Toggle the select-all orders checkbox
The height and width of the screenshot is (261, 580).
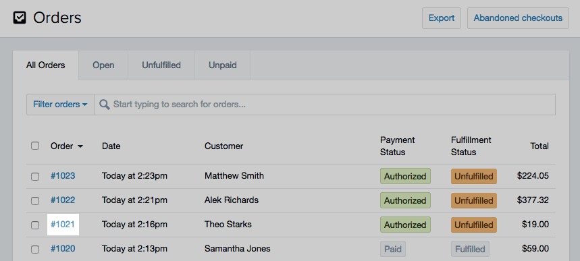pyautogui.click(x=35, y=146)
